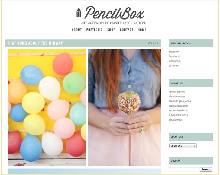Click the PencilBox script logo
This screenshot has height=175, width=220.
(114, 13)
